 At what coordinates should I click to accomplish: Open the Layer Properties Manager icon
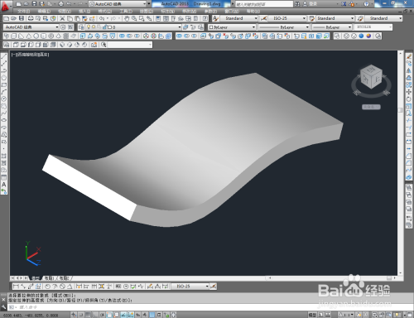81,27
